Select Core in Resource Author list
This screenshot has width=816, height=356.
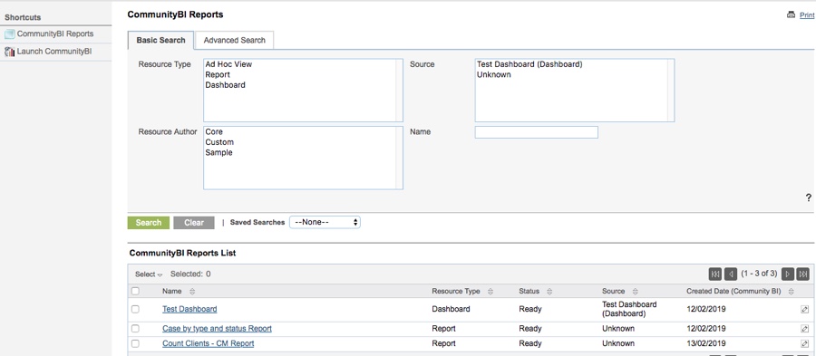pyautogui.click(x=214, y=132)
